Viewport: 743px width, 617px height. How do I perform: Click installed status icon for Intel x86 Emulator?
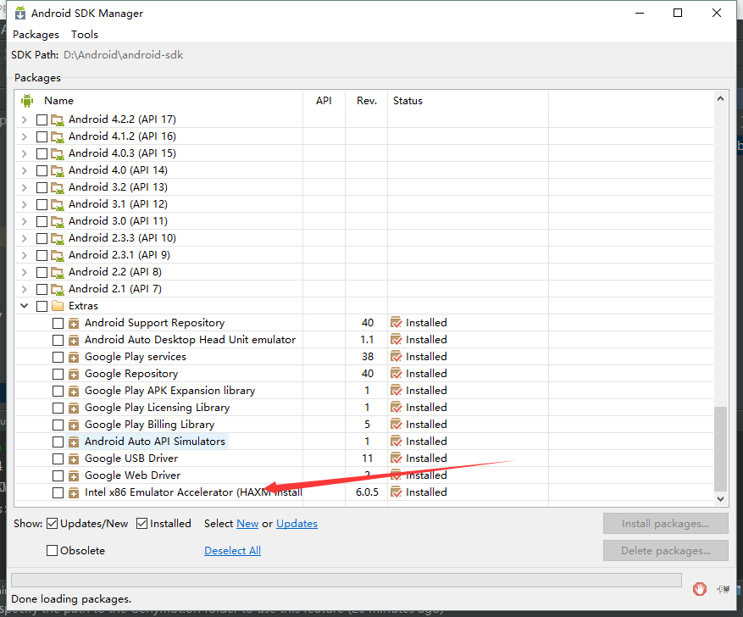[396, 492]
